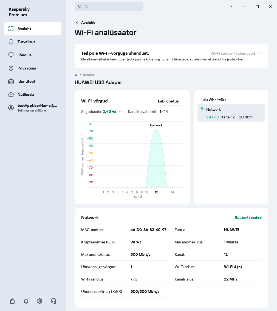Click the Läbi õpetus button
Image resolution: width=277 pixels, height=311 pixels.
(x=168, y=101)
